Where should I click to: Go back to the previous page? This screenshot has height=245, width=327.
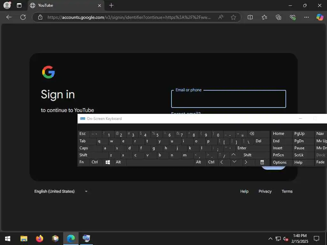tap(9, 17)
